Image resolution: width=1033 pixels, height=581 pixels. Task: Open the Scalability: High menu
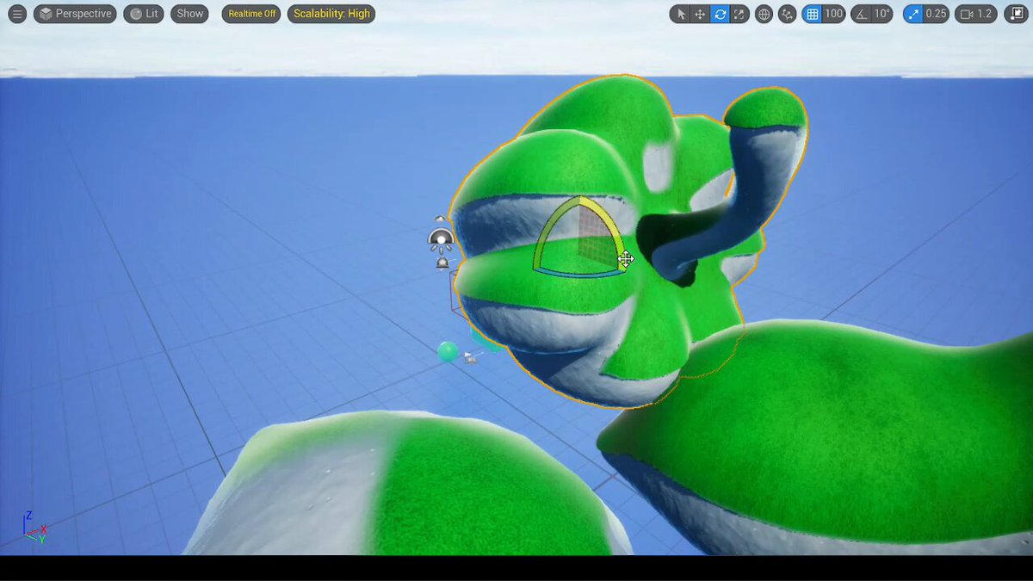[x=331, y=14]
